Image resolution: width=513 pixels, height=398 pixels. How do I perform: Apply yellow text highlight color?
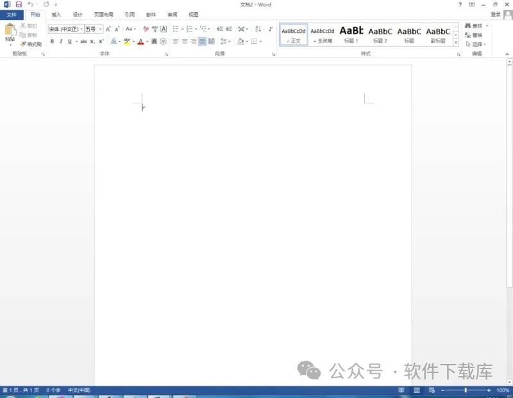(127, 41)
